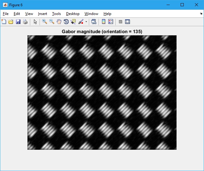The width and height of the screenshot is (204, 171).
Task: Click the New Figure icon
Action: coord(4,22)
